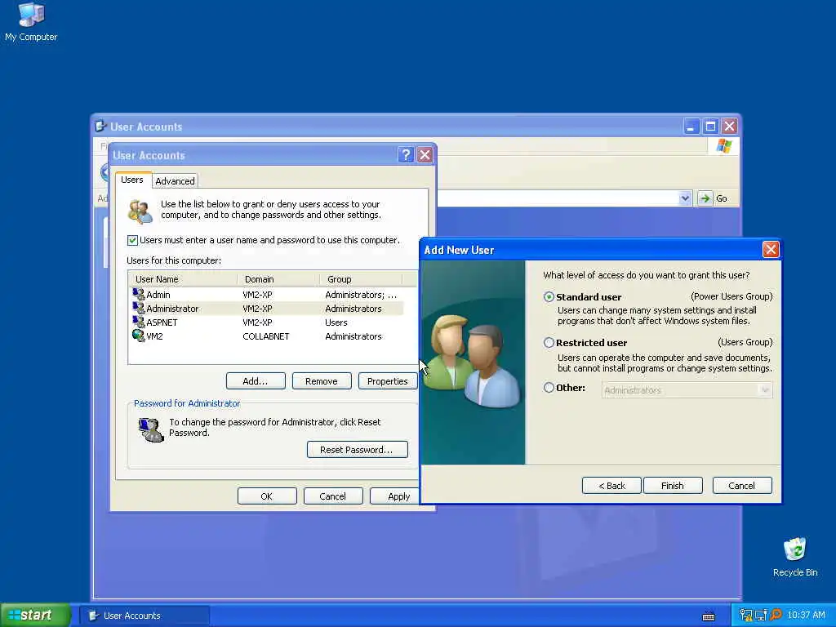The height and width of the screenshot is (627, 836).
Task: Select the Standard user radio button
Action: tap(549, 297)
